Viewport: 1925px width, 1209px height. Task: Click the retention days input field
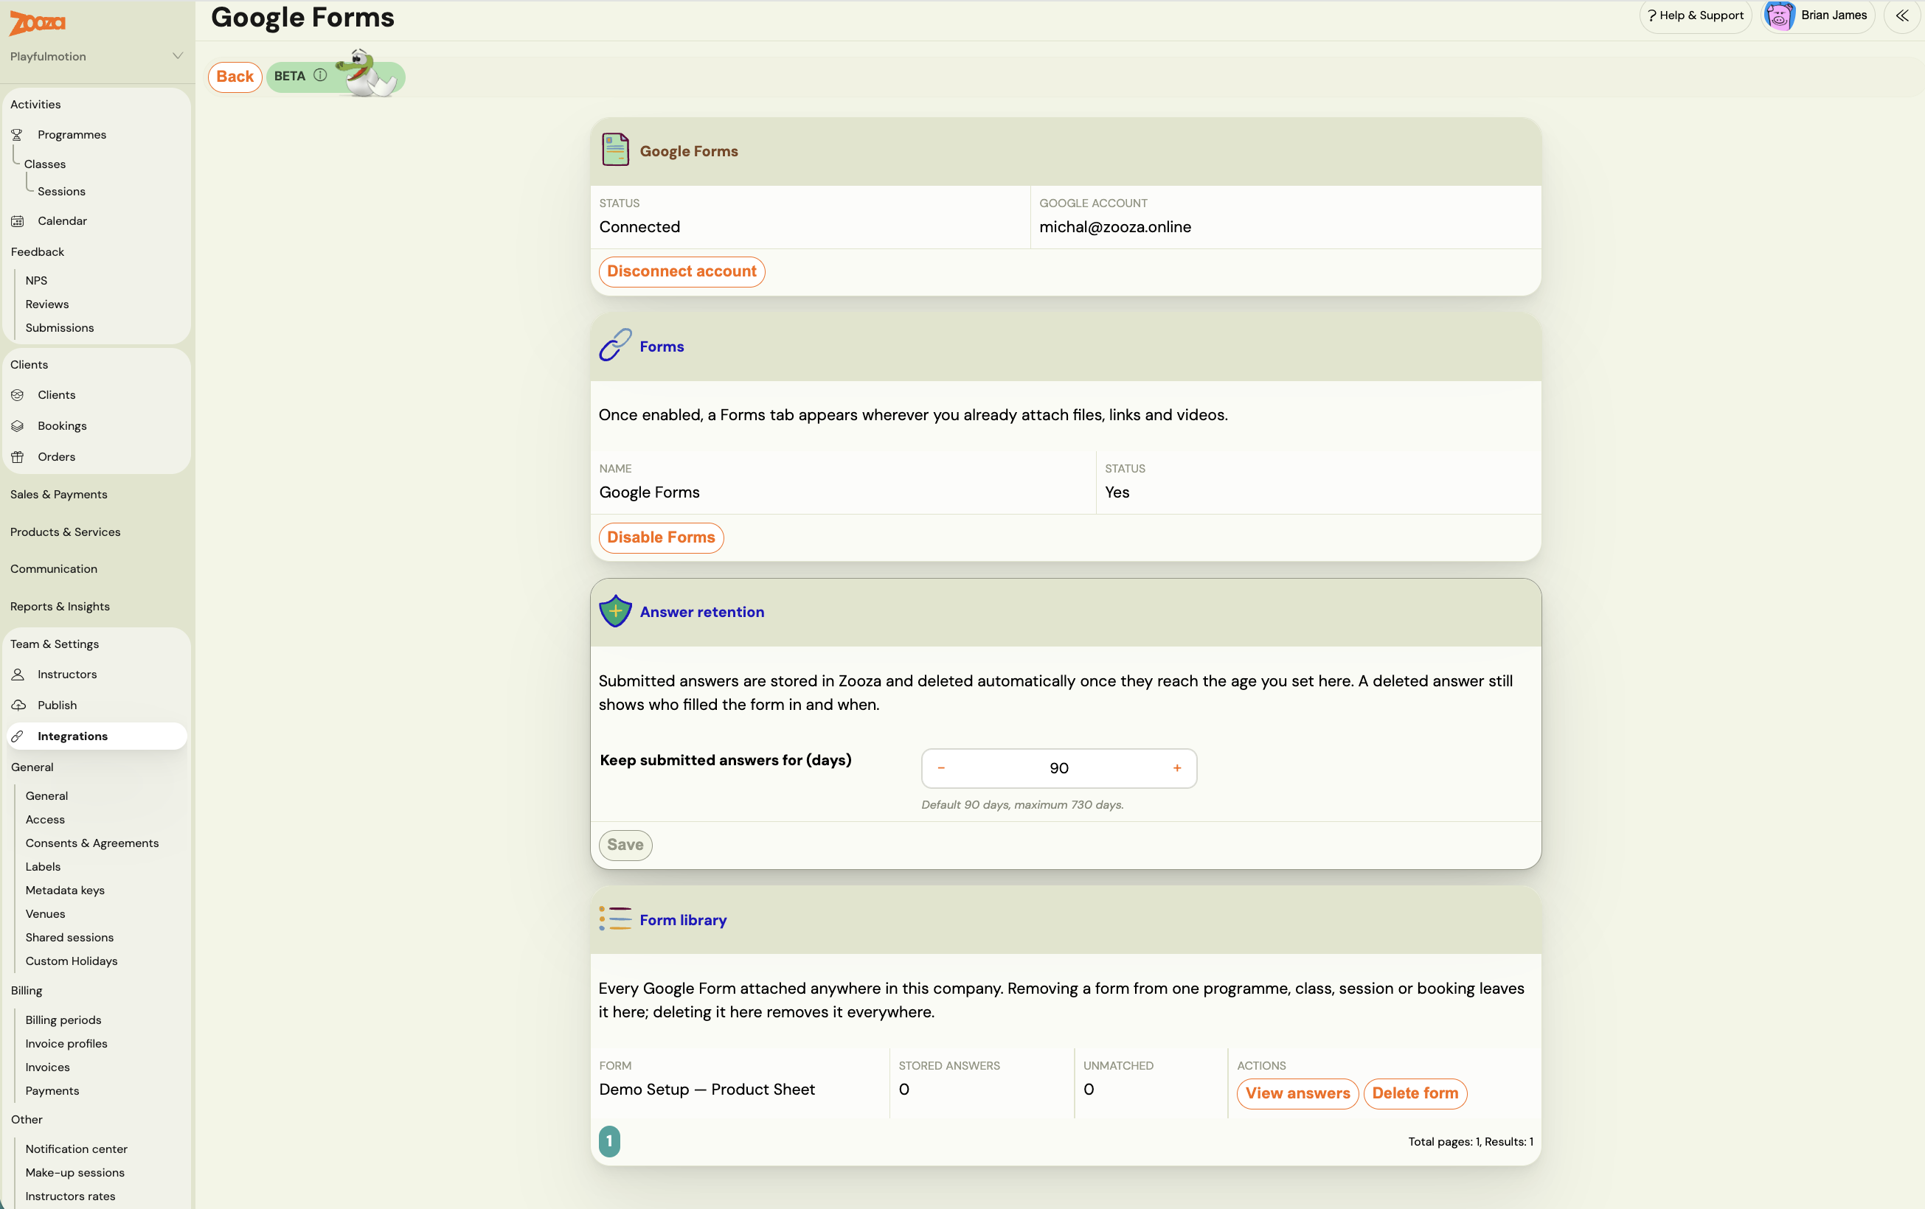coord(1058,768)
